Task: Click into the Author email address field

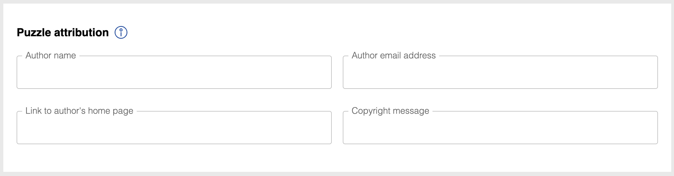Action: (x=500, y=72)
